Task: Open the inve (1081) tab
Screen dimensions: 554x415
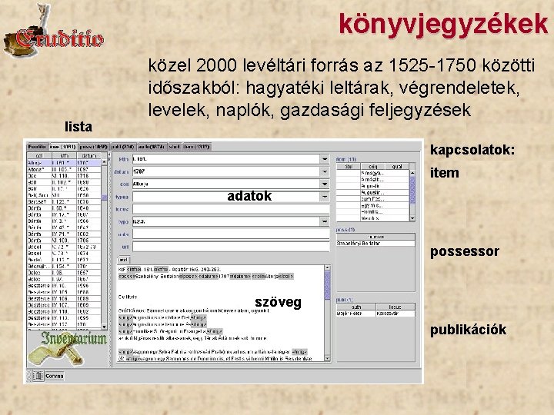Action: click(63, 147)
